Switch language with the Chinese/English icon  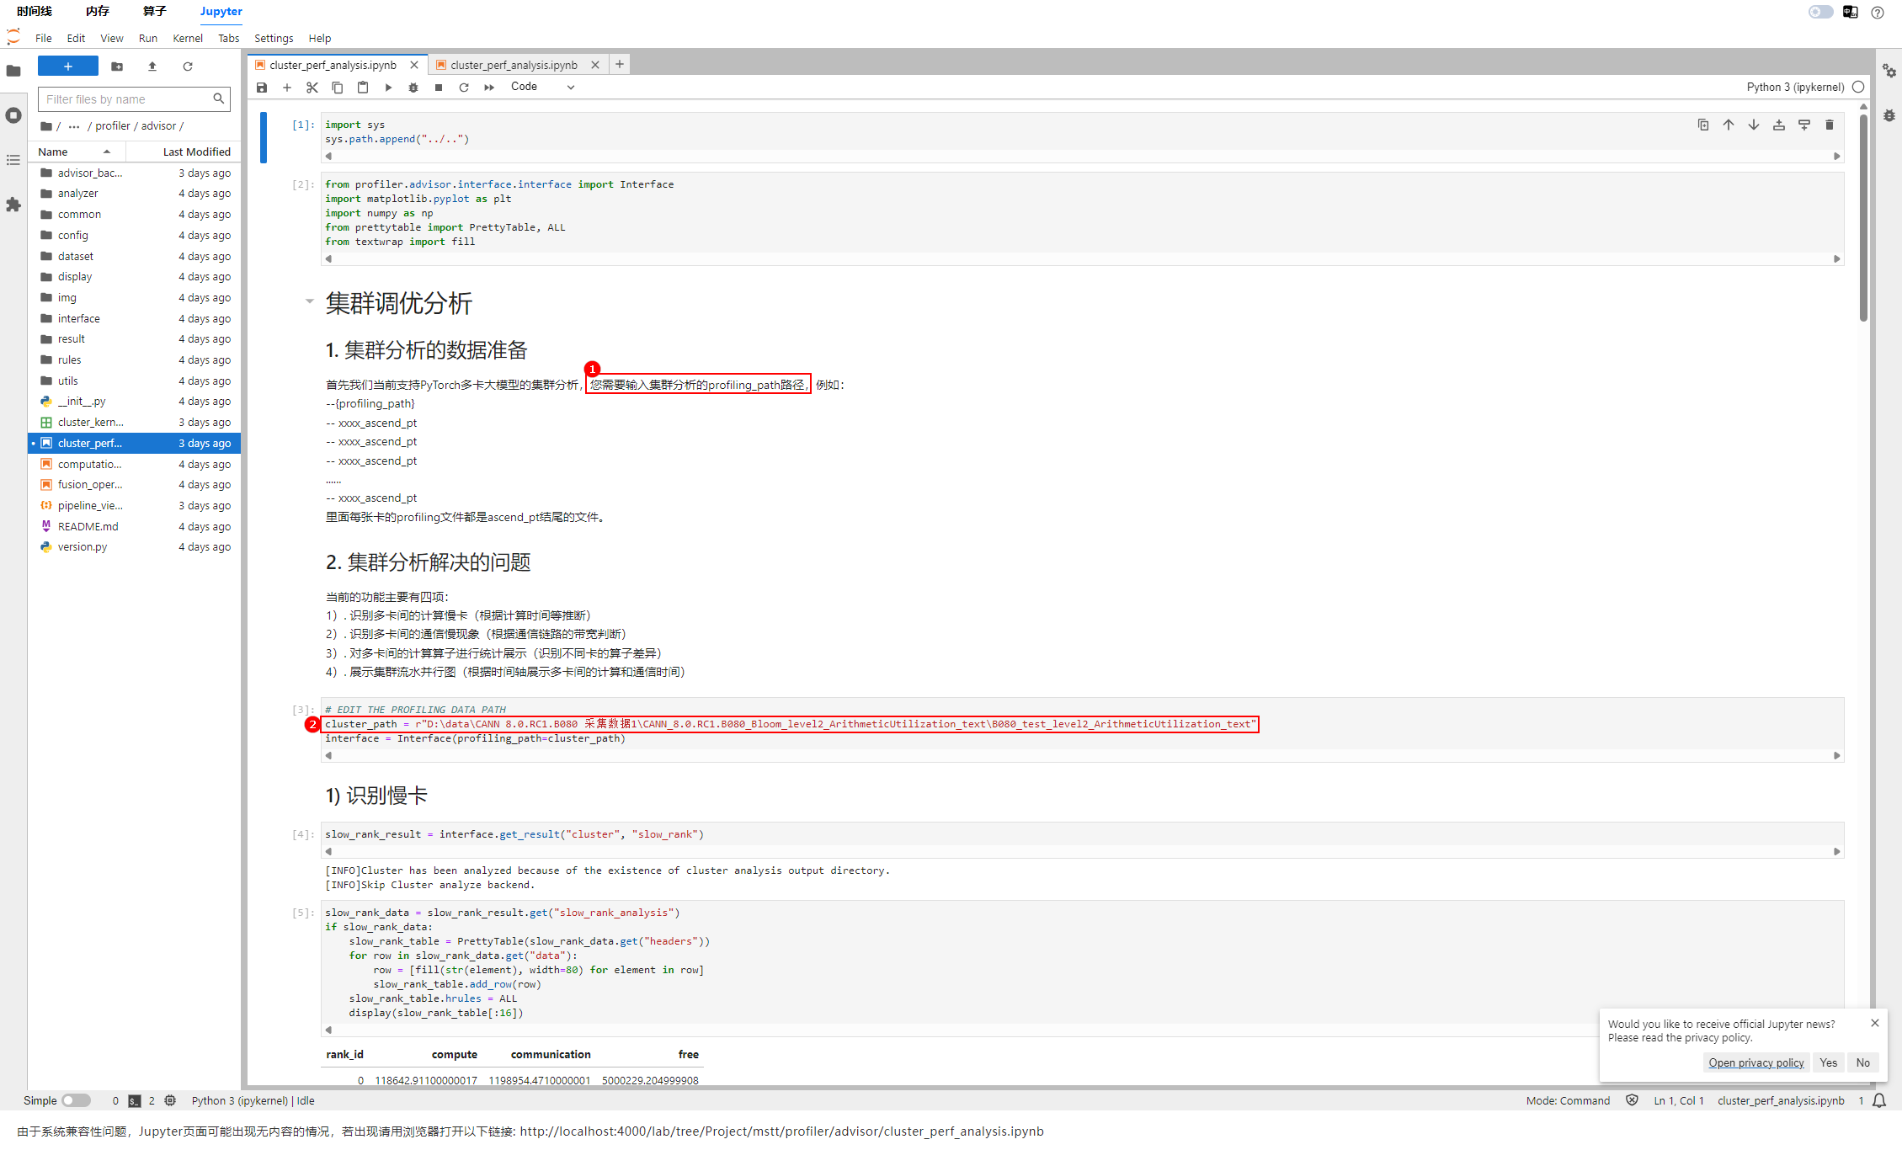[x=1851, y=12]
